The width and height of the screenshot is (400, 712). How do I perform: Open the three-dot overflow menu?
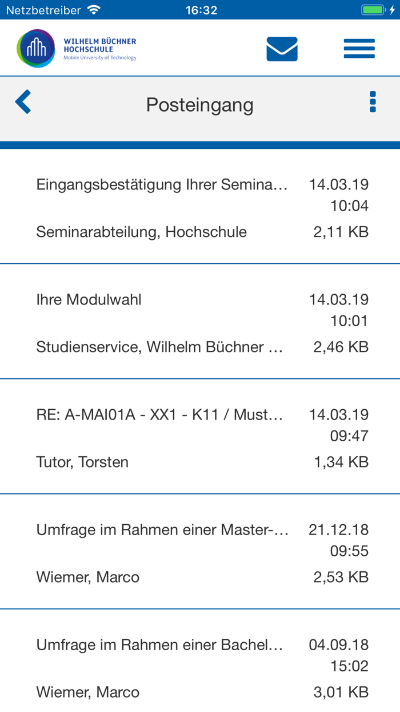(372, 102)
